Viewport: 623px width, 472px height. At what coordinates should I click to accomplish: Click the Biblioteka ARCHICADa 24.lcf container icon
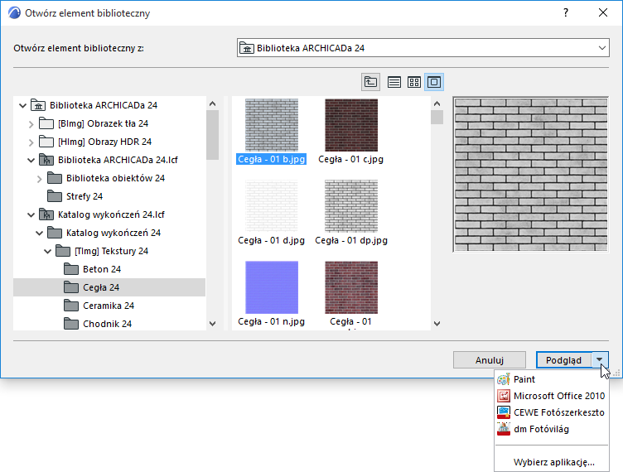point(46,160)
